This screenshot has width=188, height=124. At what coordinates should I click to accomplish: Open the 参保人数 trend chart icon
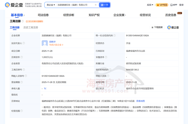pyautogui.click(x=45, y=88)
